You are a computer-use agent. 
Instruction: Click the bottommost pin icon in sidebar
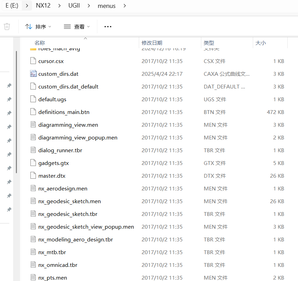9,209
